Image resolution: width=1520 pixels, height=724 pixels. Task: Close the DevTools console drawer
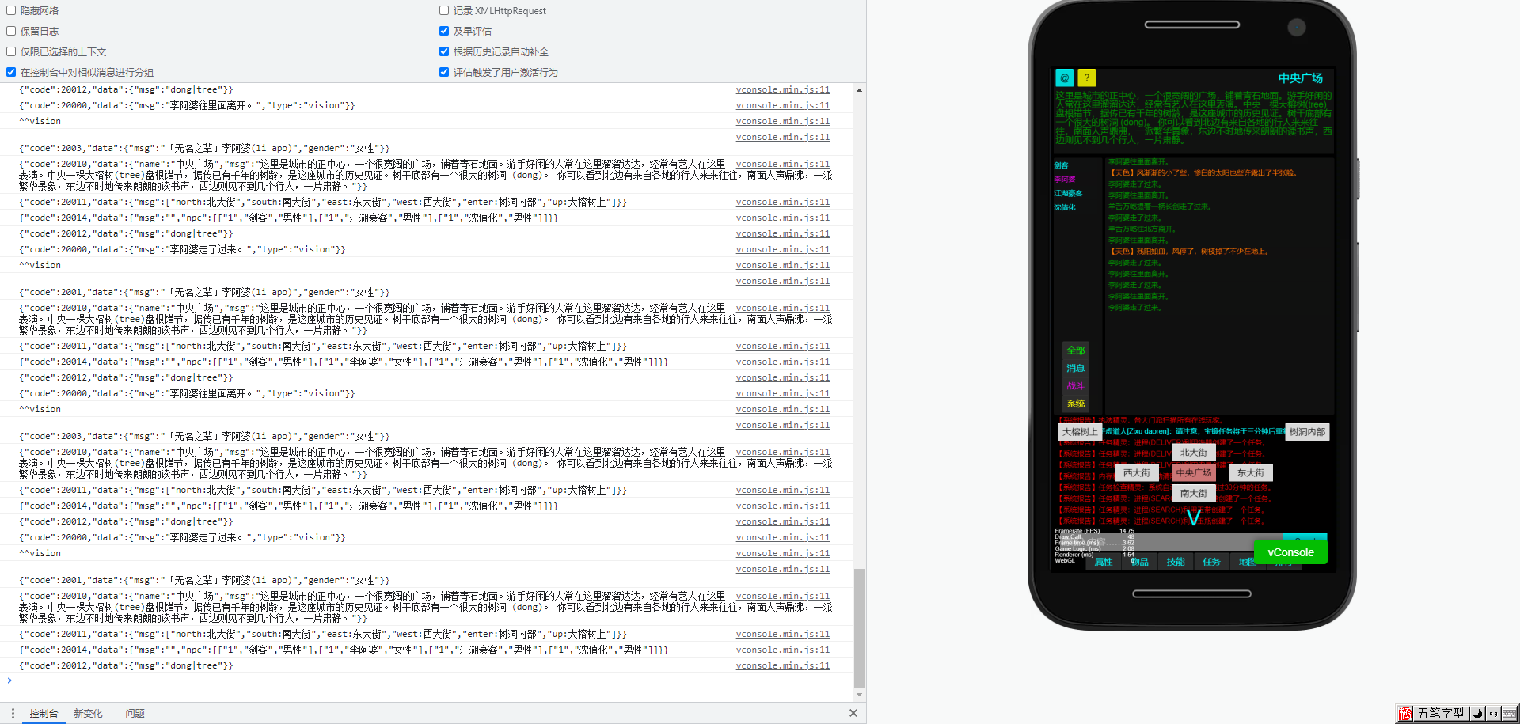click(853, 713)
